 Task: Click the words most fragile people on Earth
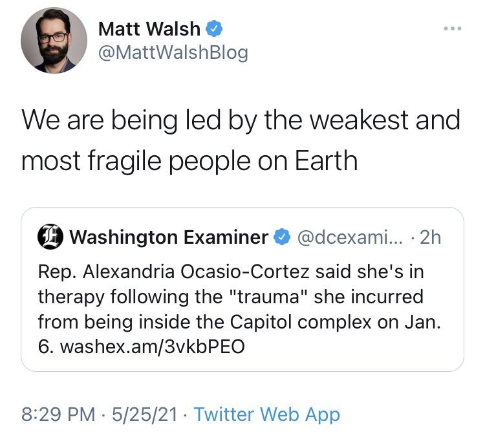[x=189, y=160]
